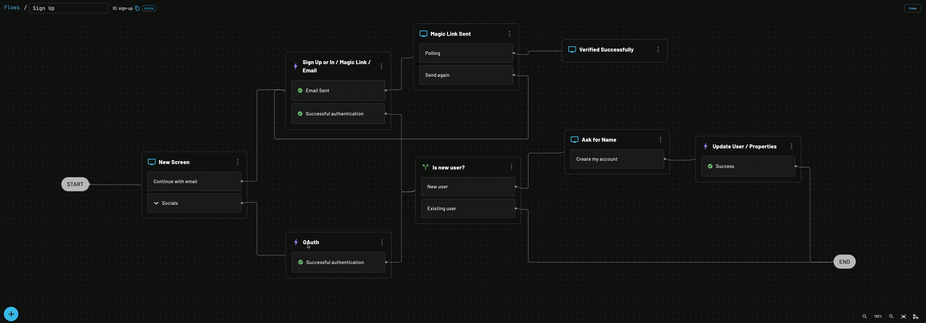926x323 pixels.
Task: Expand the Socials chevron in New Screen
Action: tap(156, 203)
